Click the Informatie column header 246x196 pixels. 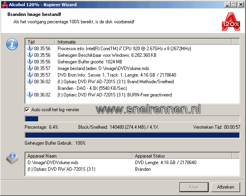click(143, 42)
